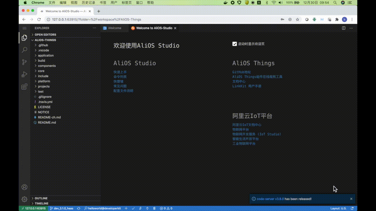This screenshot has height=211, width=376.
Task: Open the code-server v3.8.0 link
Action: coord(270,199)
